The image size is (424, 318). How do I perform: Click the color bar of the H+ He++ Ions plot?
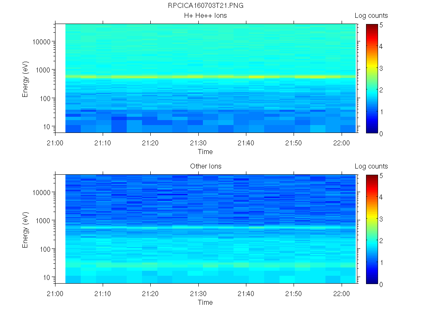click(x=372, y=78)
